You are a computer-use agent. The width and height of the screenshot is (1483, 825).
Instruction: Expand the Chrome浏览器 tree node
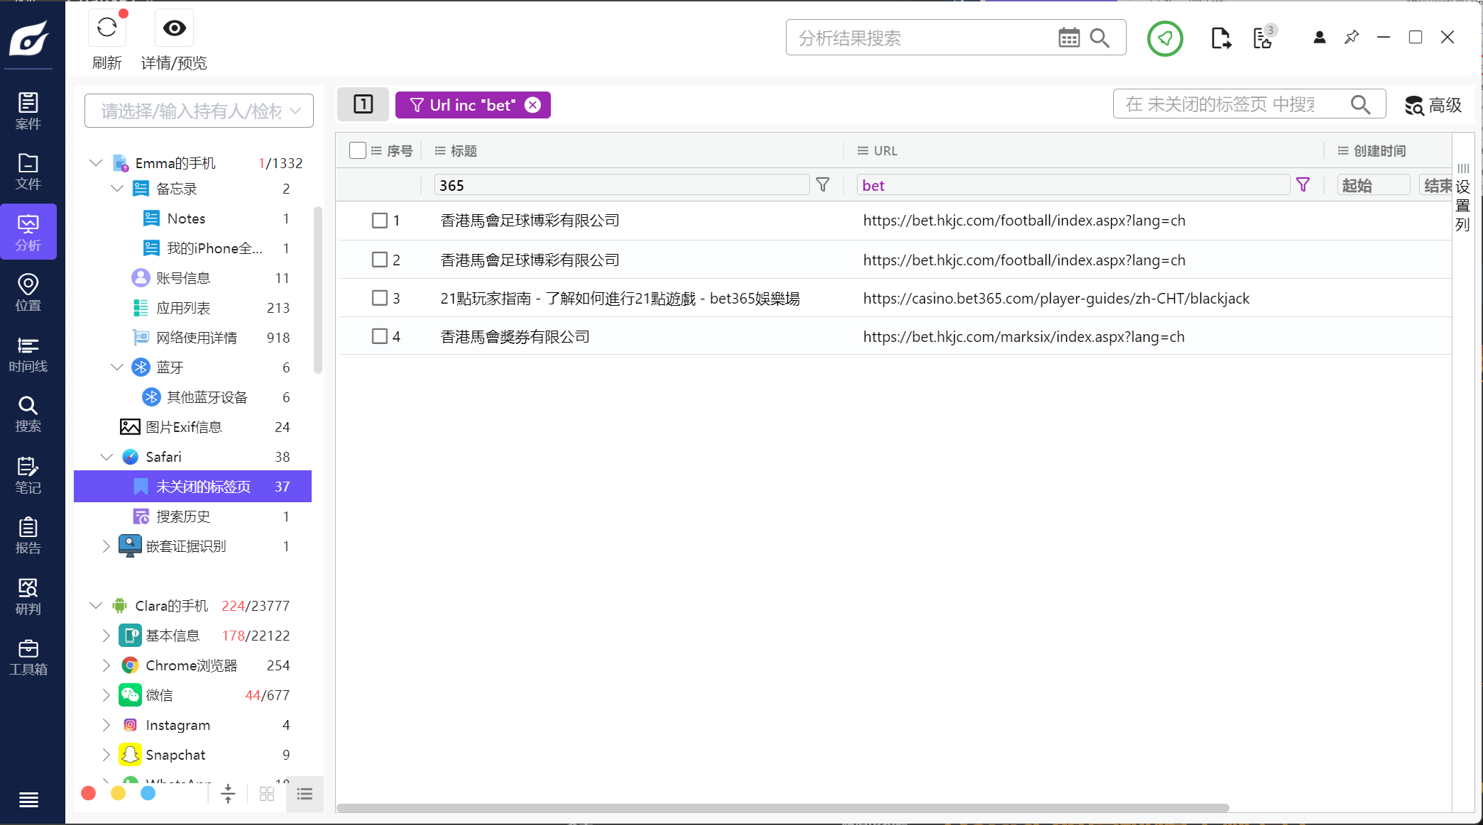click(106, 665)
